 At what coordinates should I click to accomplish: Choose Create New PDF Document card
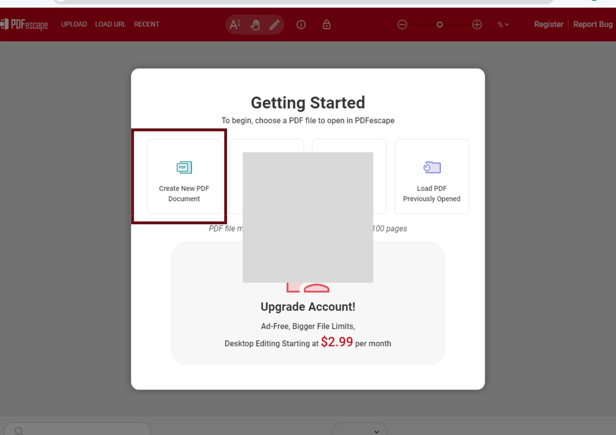tap(184, 177)
